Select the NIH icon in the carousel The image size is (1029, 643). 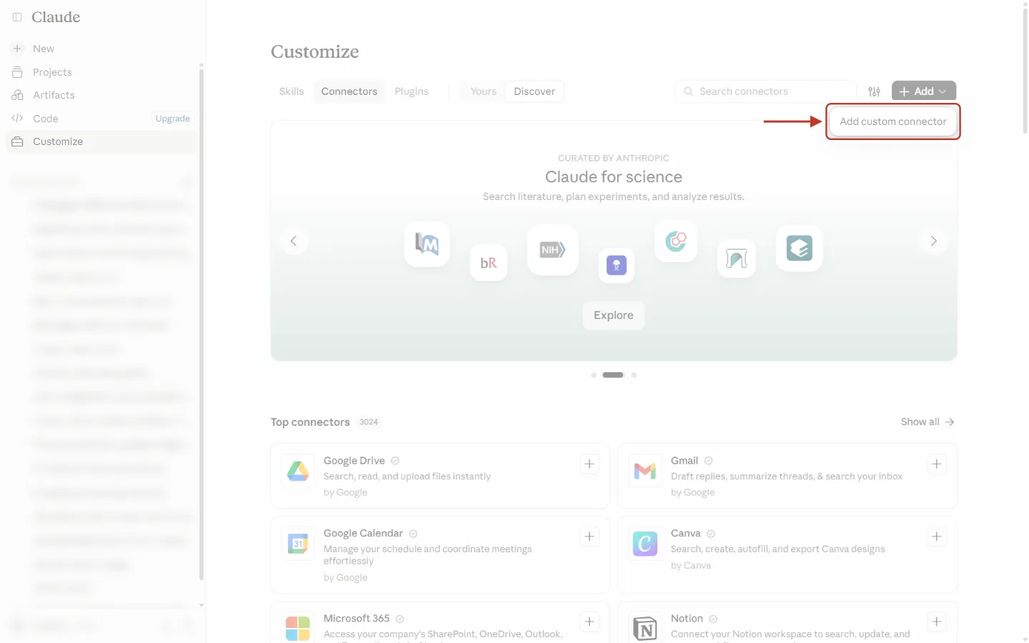(553, 250)
